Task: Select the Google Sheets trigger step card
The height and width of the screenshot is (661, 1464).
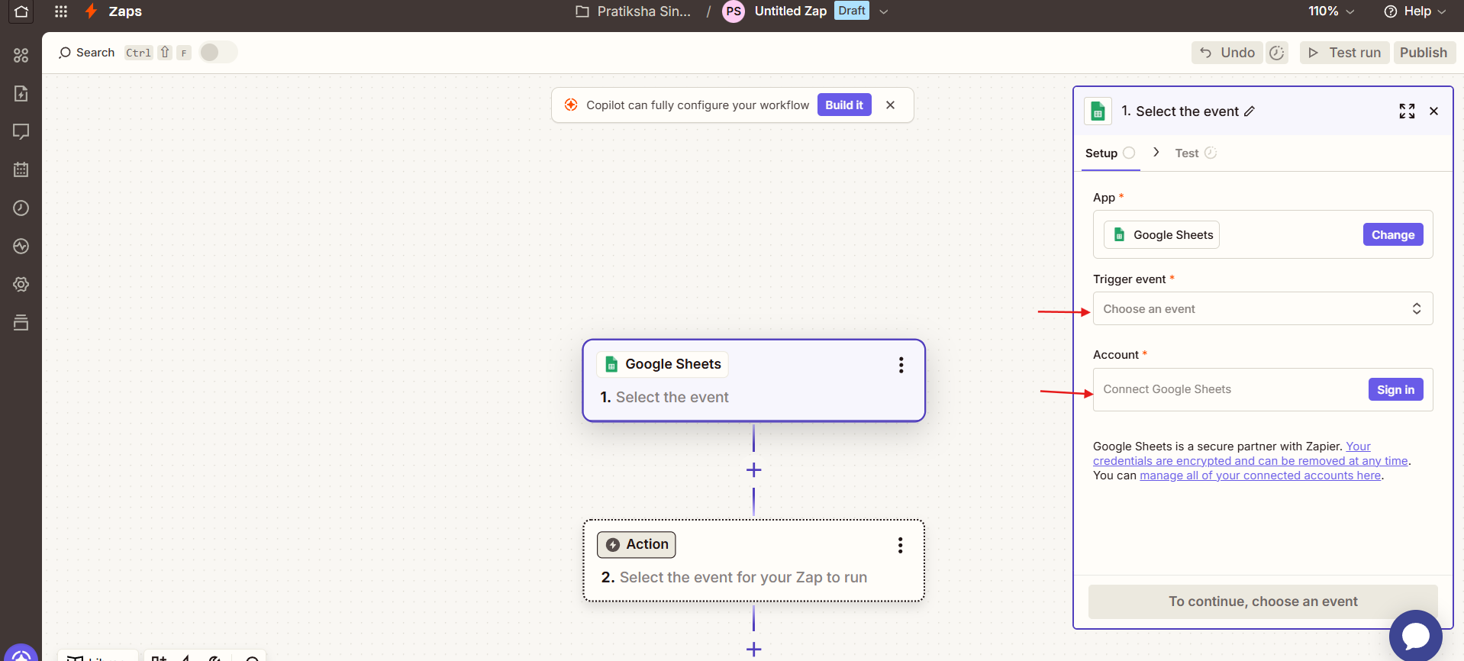Action: (753, 380)
